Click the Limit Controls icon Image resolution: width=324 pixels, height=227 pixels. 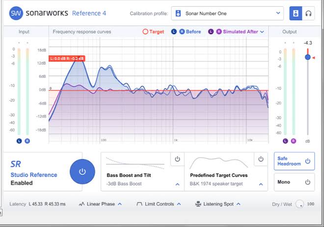[139, 204]
